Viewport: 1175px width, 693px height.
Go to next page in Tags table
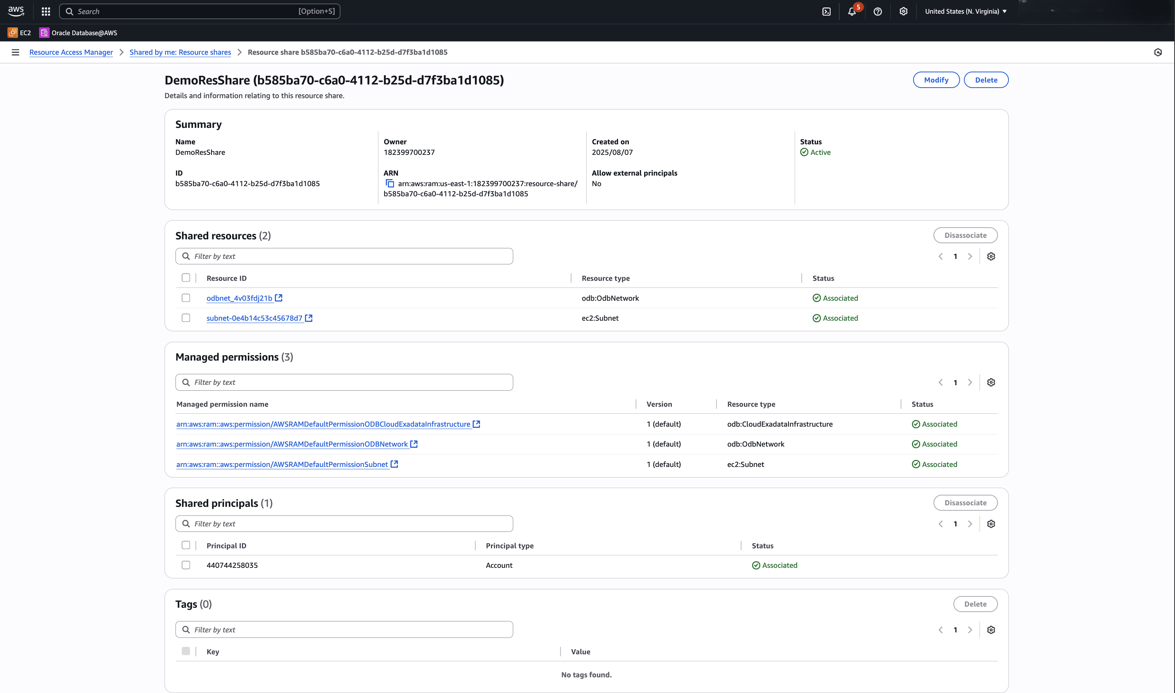[x=970, y=630]
